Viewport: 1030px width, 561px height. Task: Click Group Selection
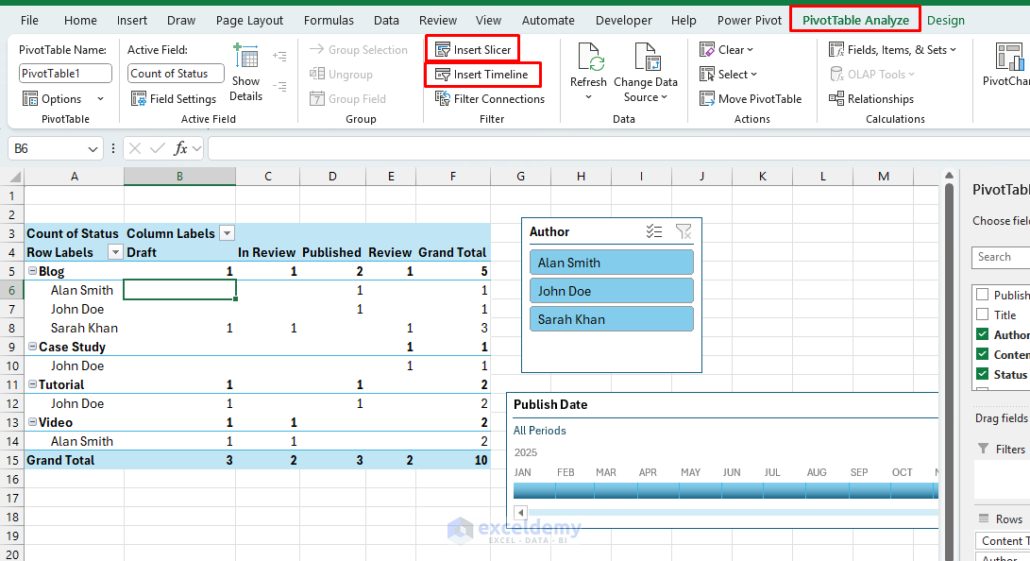[x=359, y=50]
